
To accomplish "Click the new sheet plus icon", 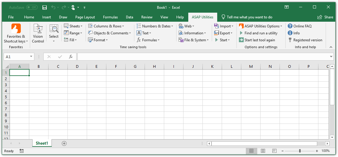I will click(64, 143).
